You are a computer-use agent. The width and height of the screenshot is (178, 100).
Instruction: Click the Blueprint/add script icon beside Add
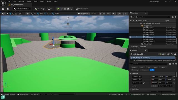[x=168, y=54]
